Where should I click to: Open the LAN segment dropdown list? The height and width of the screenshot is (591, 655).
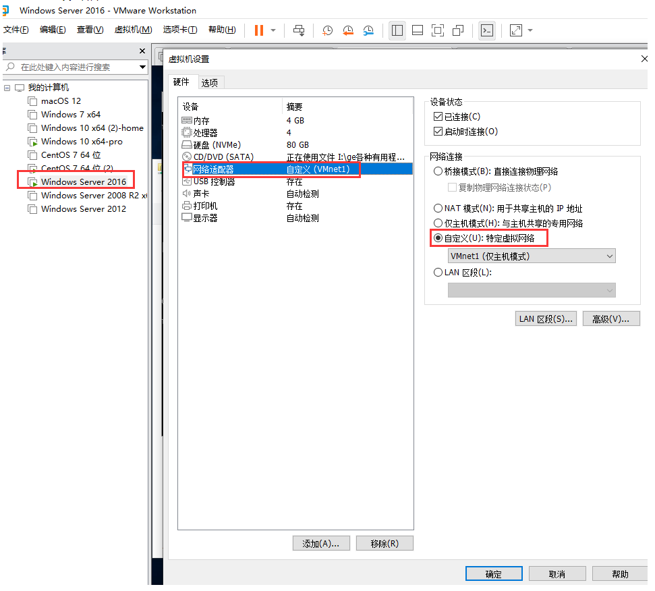(532, 290)
